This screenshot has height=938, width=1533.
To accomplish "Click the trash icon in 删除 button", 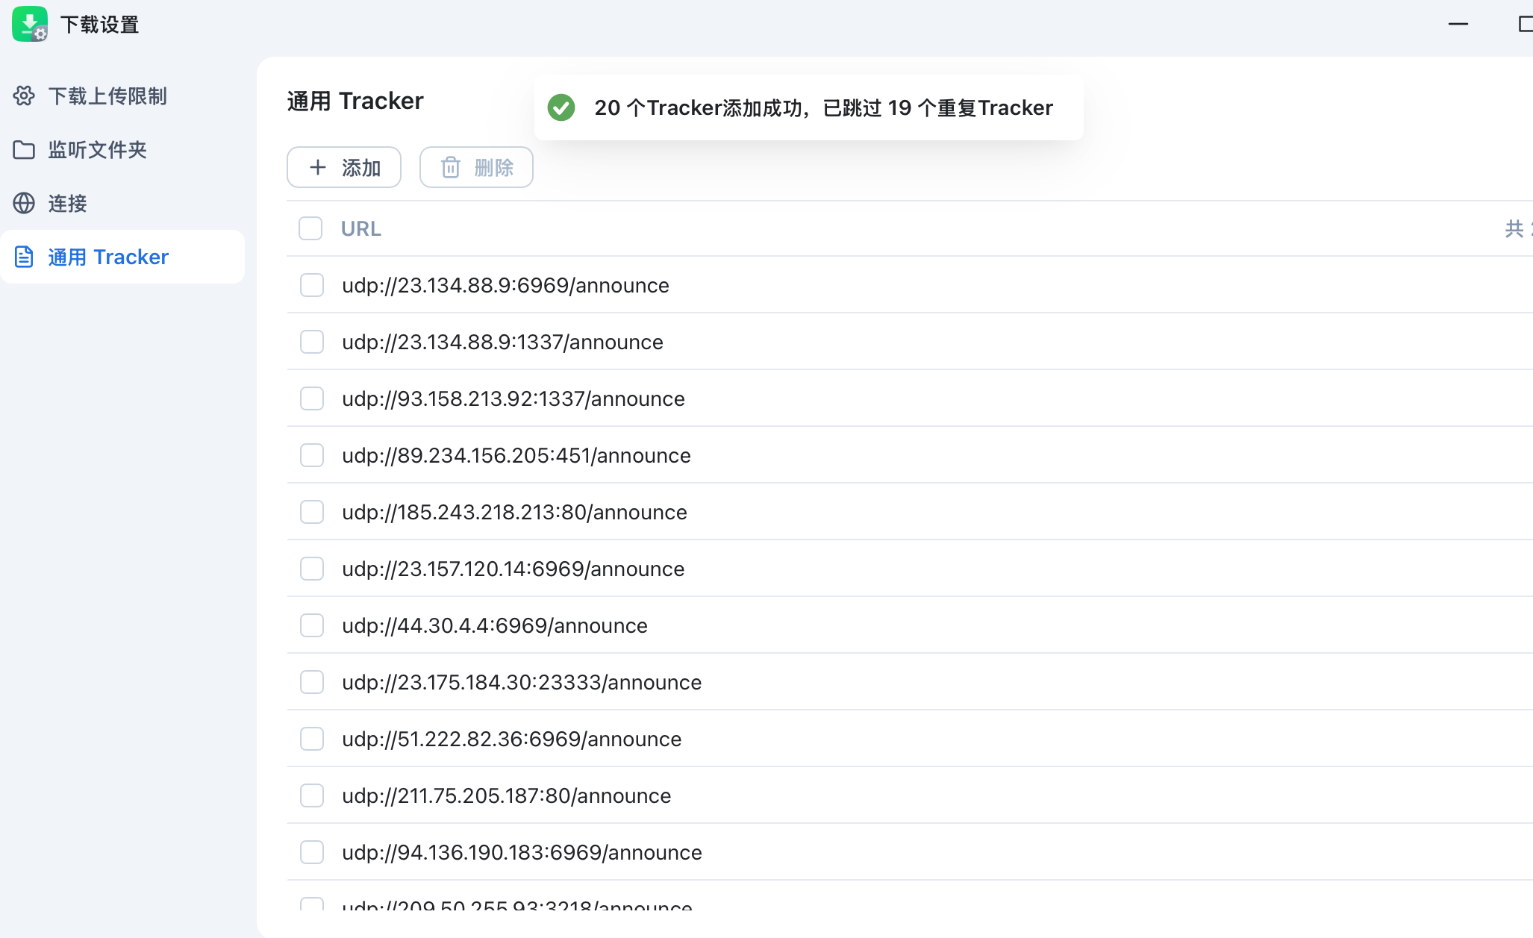I will tap(451, 167).
